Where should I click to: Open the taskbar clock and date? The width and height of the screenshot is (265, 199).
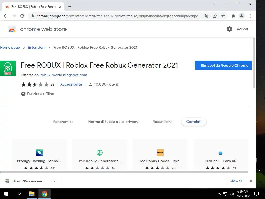(243, 194)
